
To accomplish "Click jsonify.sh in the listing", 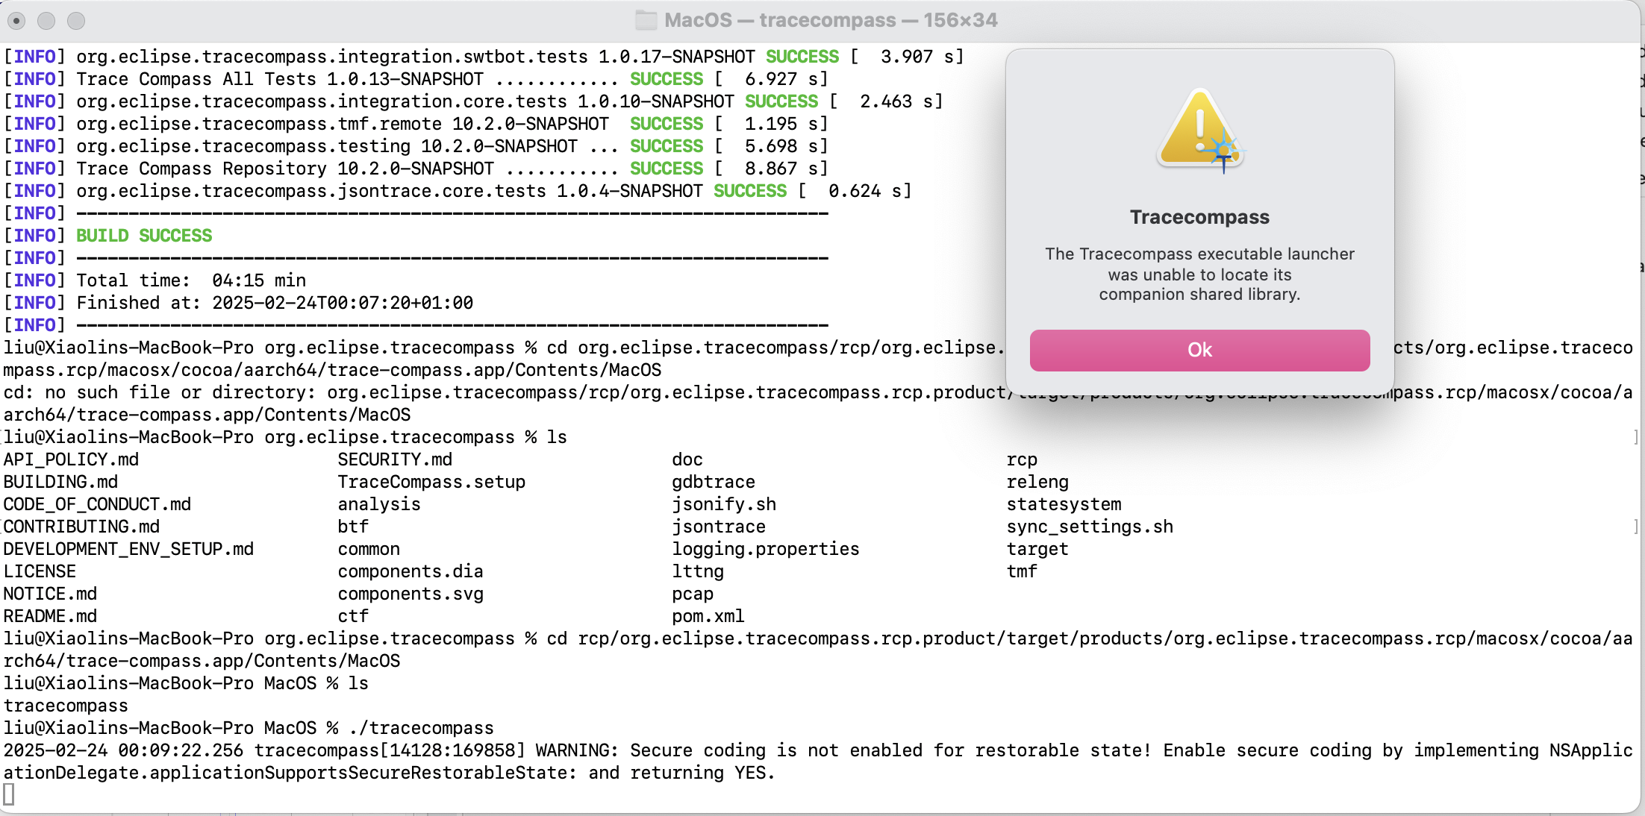I will coord(724,504).
